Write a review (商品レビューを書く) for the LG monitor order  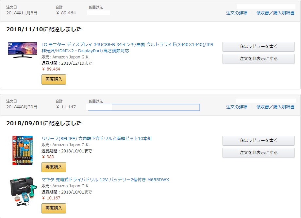click(259, 47)
